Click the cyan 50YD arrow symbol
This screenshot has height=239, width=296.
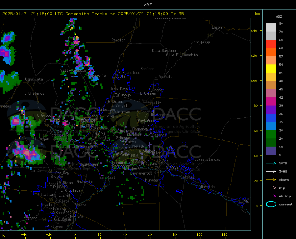(271, 163)
